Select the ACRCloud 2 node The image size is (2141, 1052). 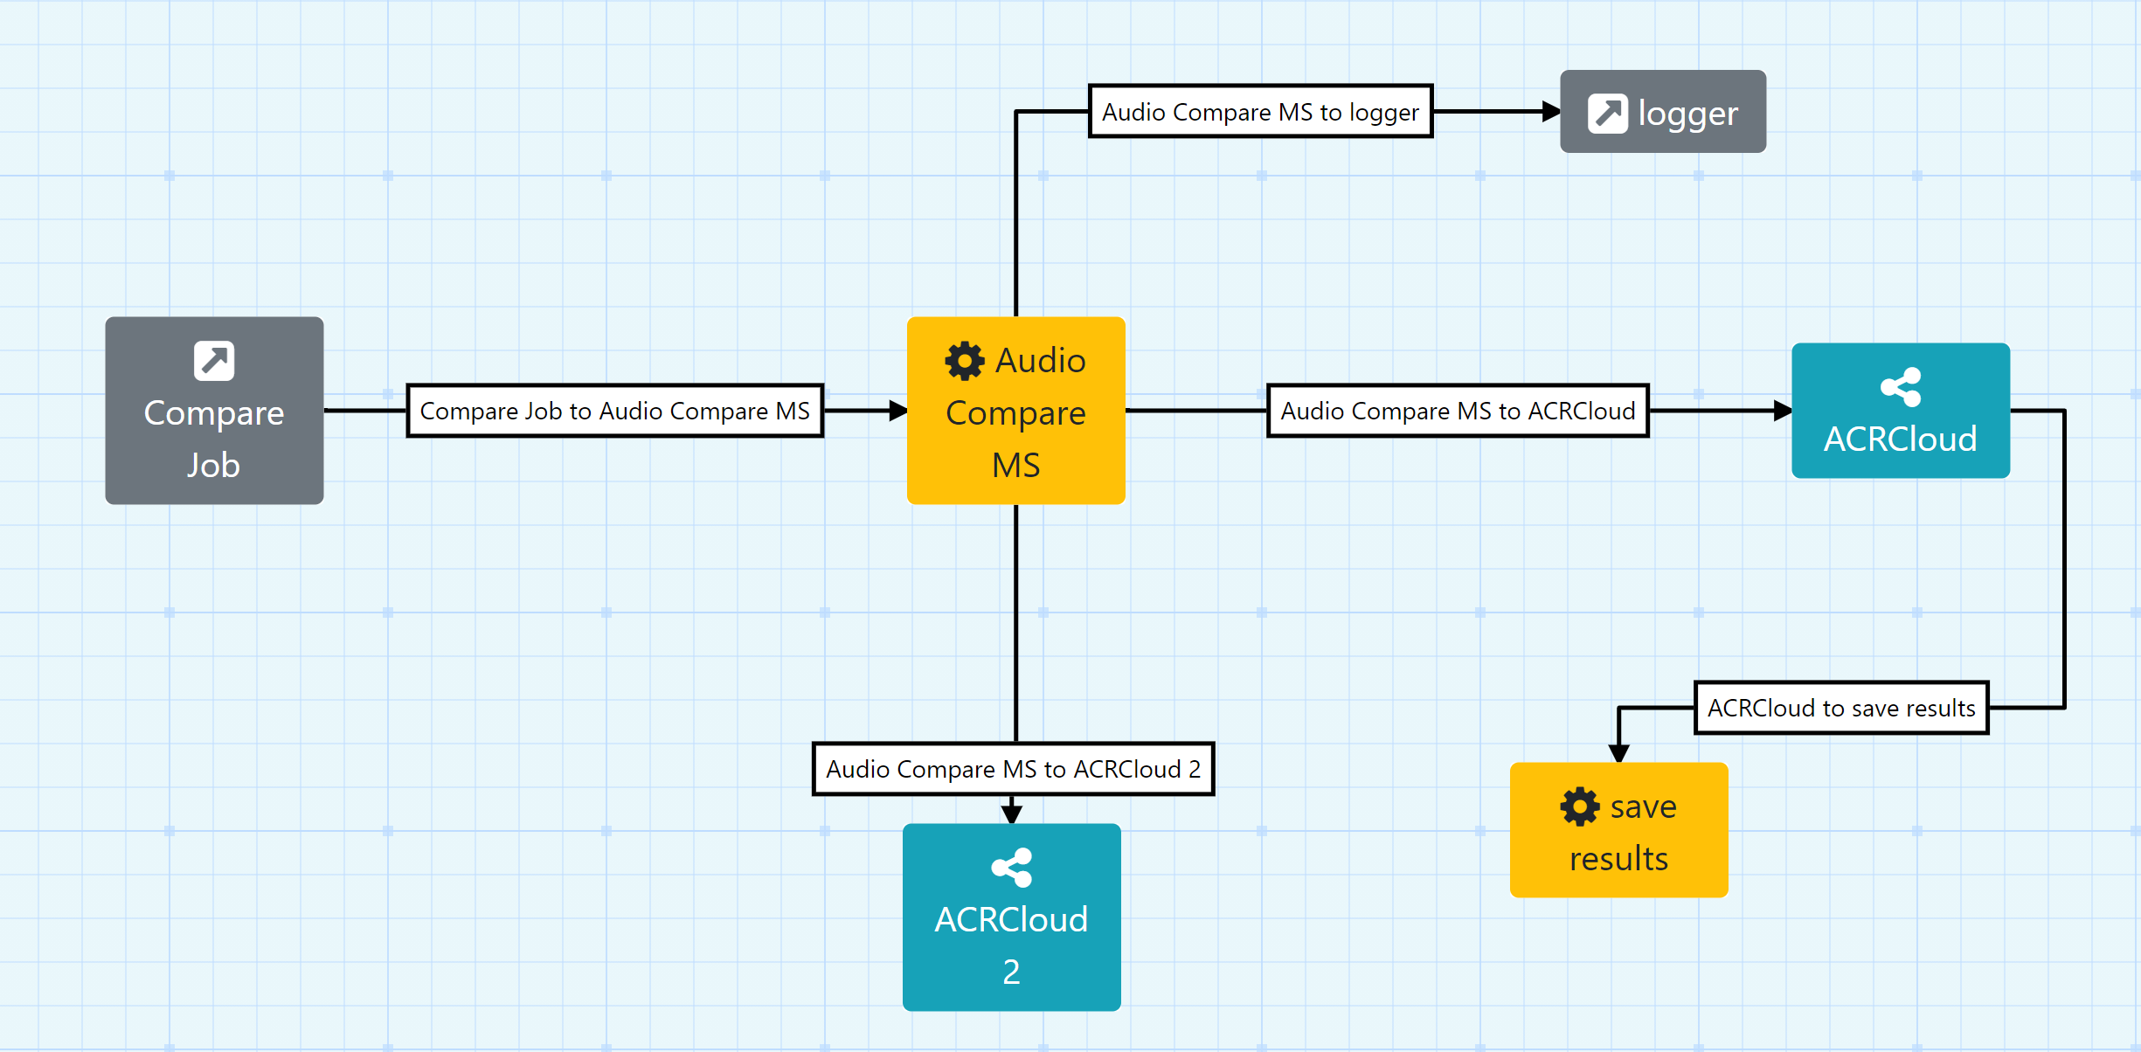[1012, 917]
